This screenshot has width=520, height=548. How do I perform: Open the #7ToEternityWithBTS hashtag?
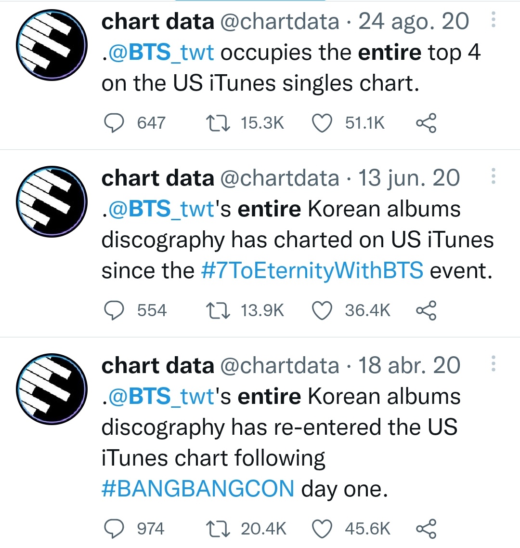312,271
